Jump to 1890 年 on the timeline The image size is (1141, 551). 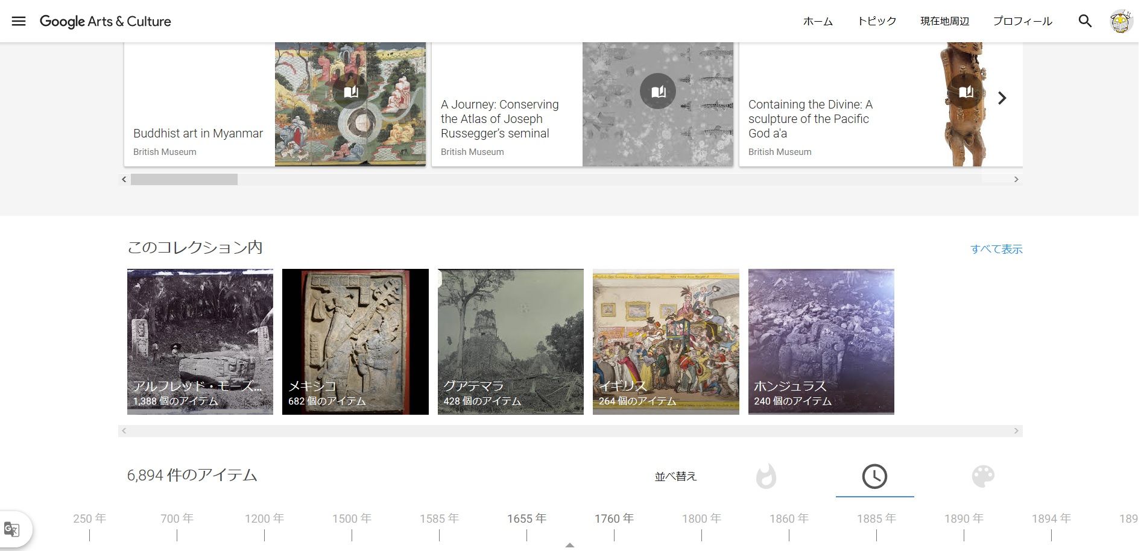[964, 518]
